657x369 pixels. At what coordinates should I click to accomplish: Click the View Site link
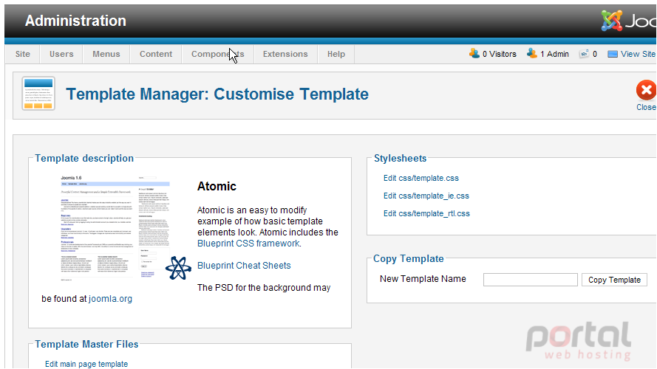638,54
